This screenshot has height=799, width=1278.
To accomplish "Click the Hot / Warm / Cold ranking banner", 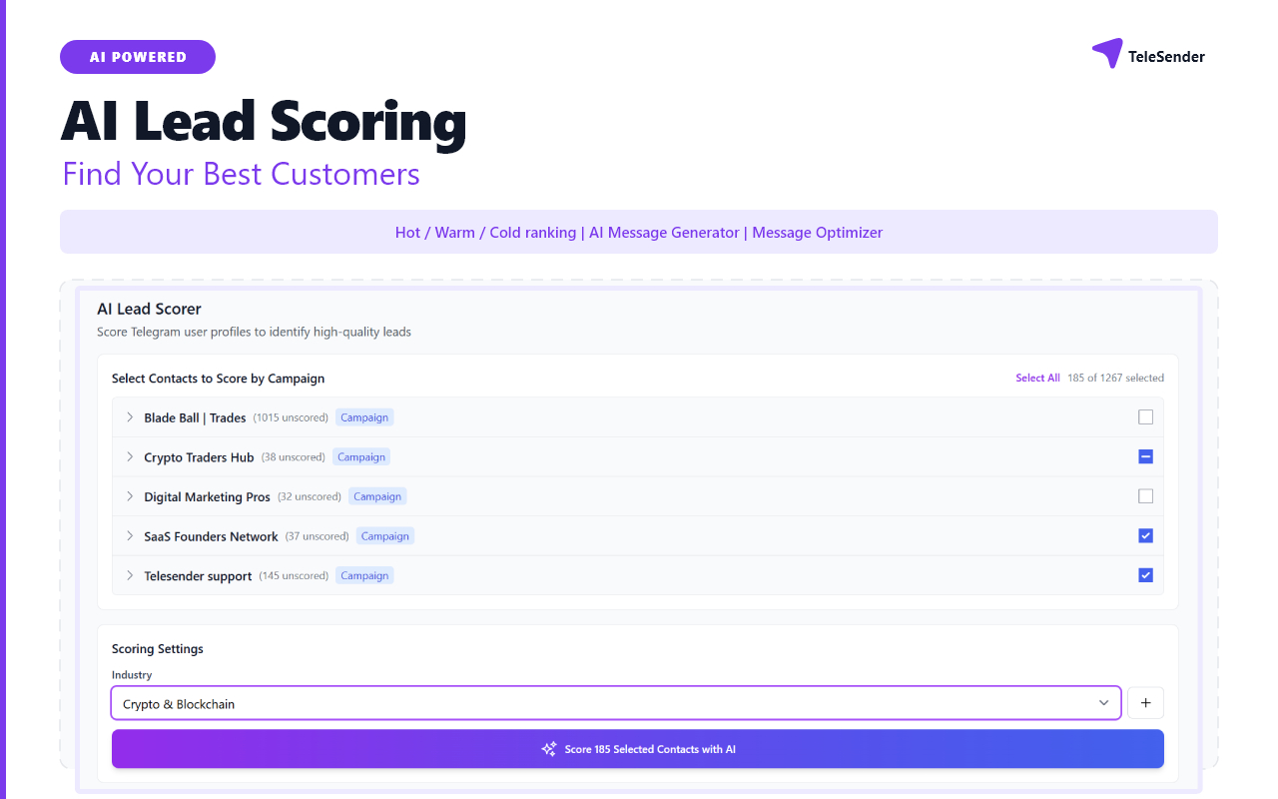I will coord(639,232).
